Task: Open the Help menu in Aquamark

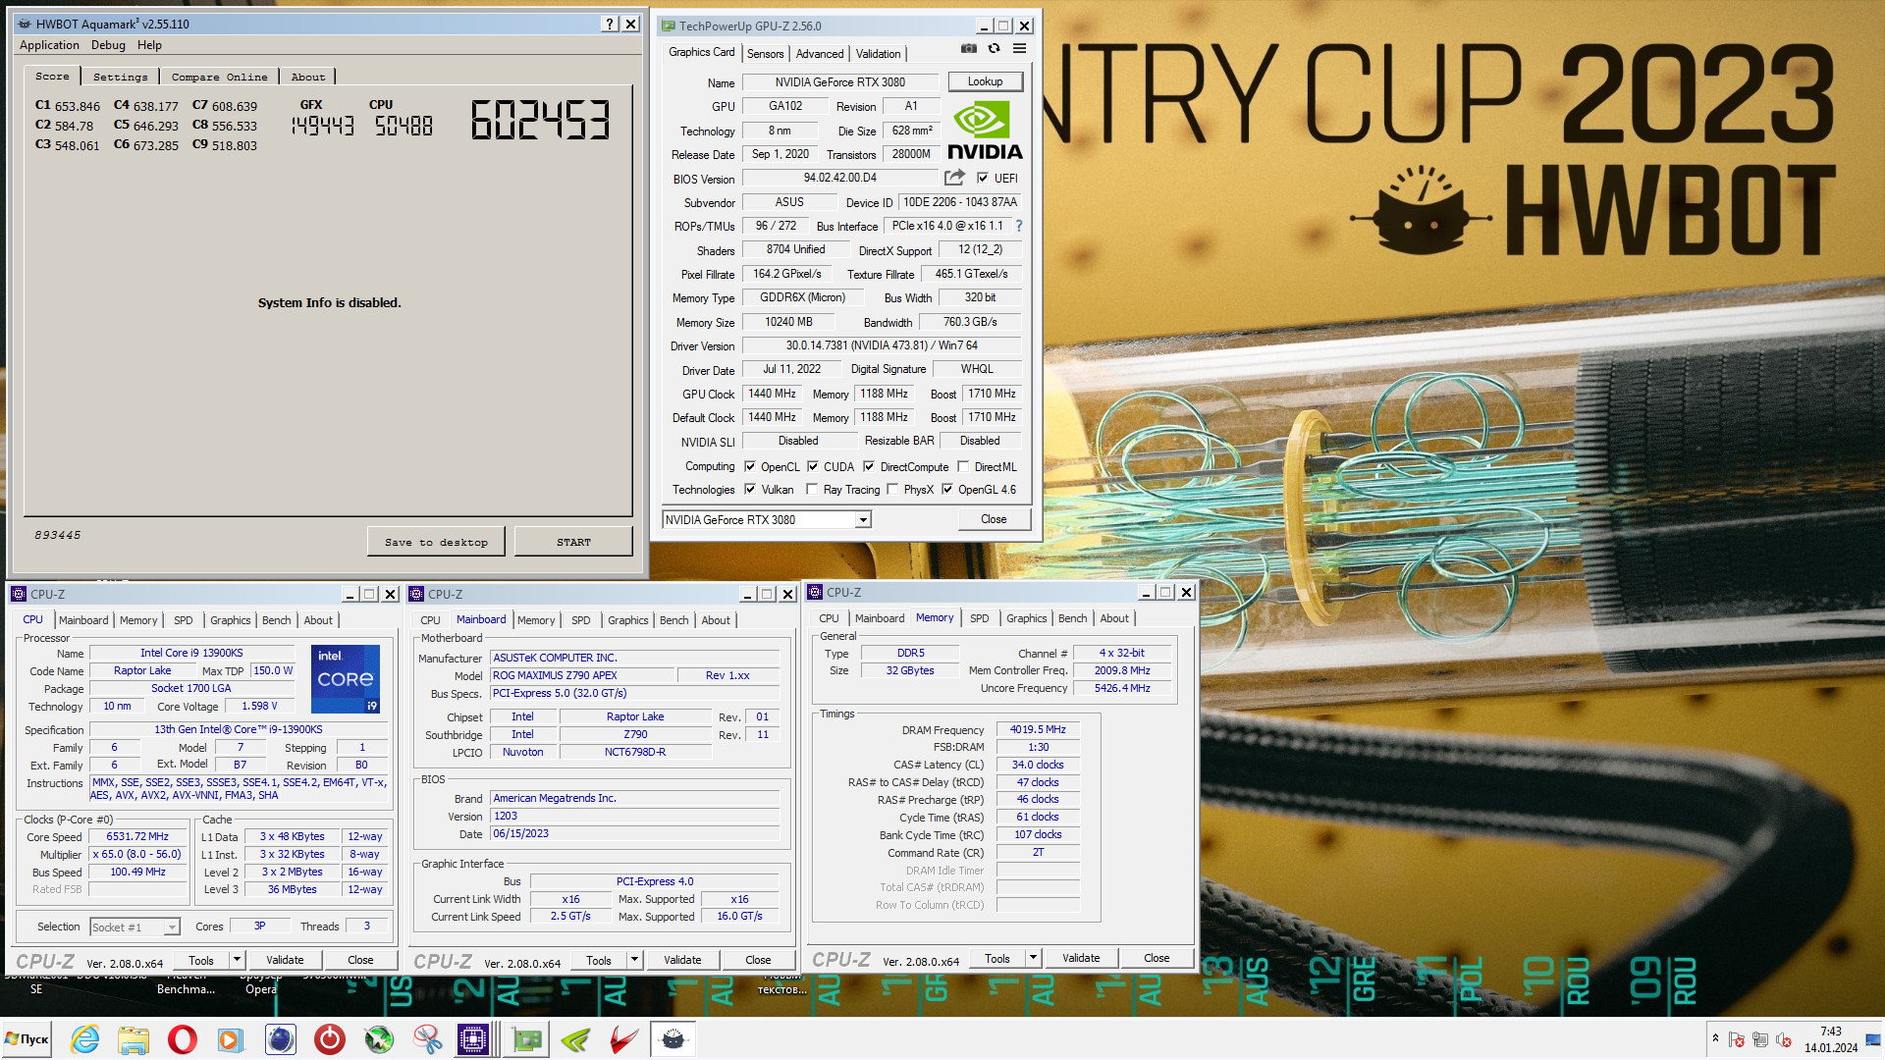Action: pyautogui.click(x=149, y=45)
